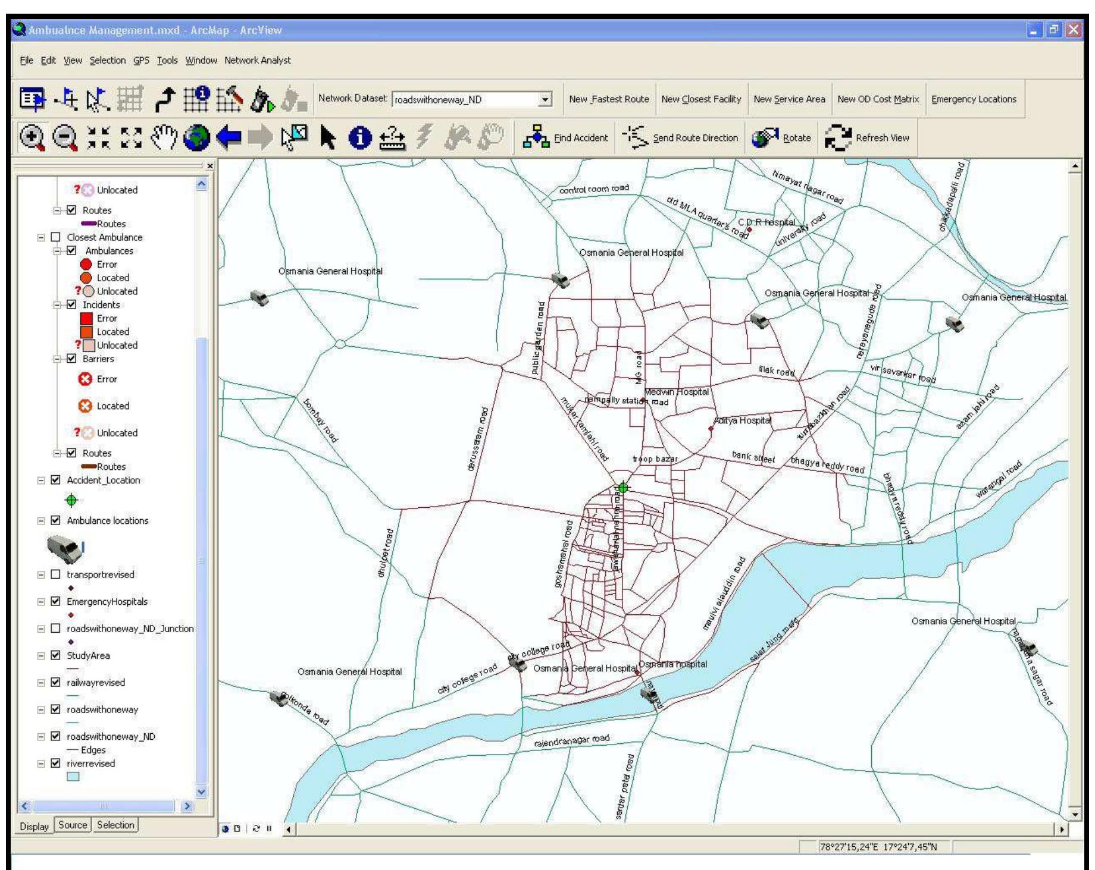
Task: Click the New Closest Facility button
Action: click(x=701, y=99)
